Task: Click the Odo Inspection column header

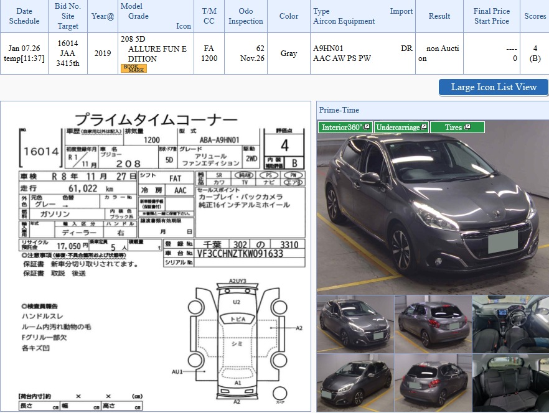Action: point(246,16)
